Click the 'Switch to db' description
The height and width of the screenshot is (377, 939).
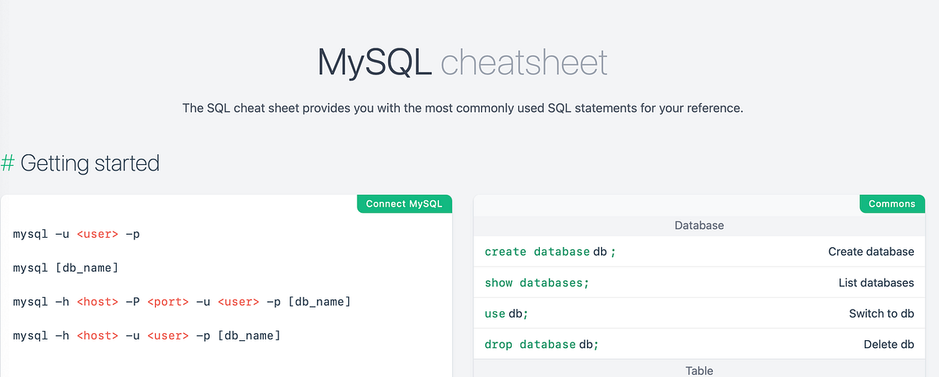(x=881, y=313)
